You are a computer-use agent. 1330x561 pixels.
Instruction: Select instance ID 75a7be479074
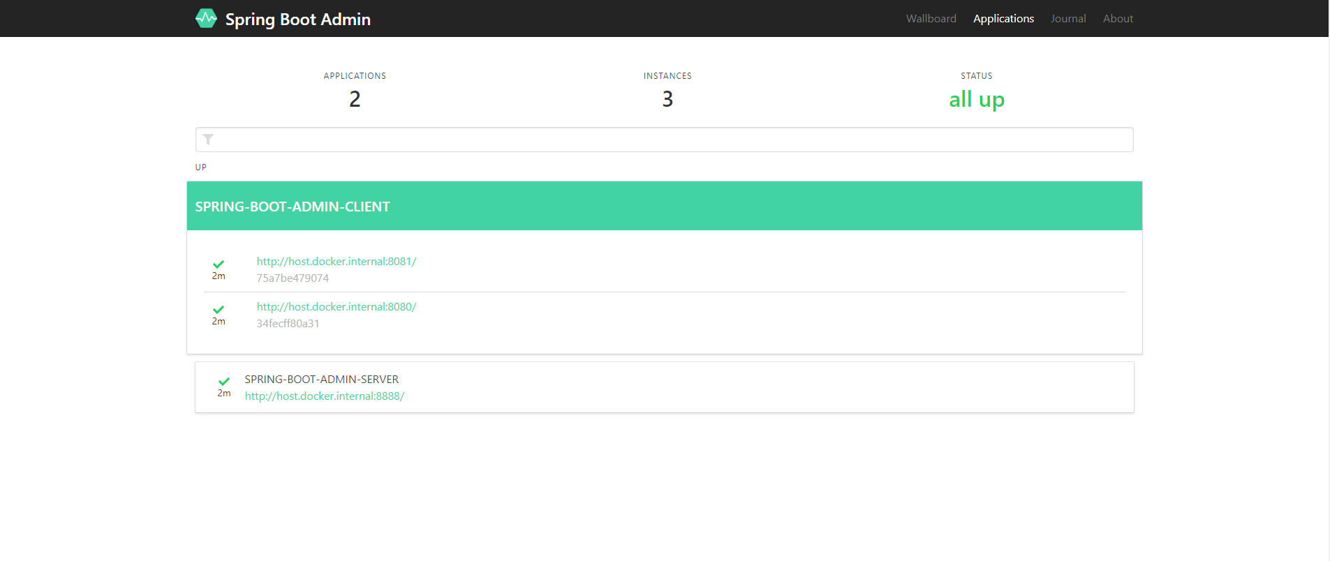click(x=293, y=278)
